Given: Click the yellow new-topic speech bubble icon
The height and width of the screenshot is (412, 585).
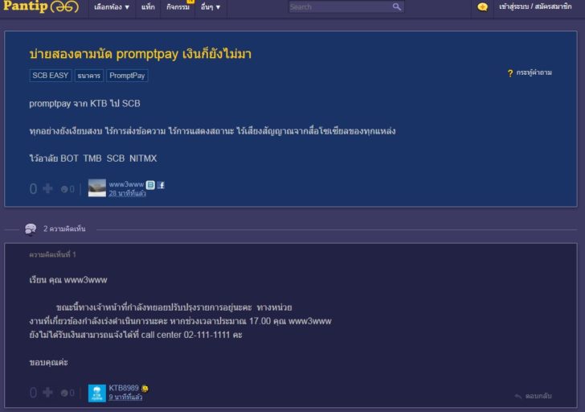Looking at the screenshot, I should [482, 6].
